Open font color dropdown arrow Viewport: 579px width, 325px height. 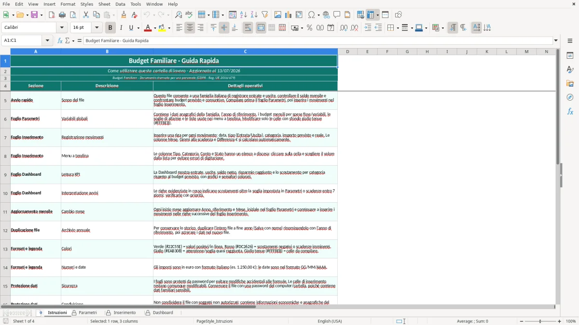point(154,28)
